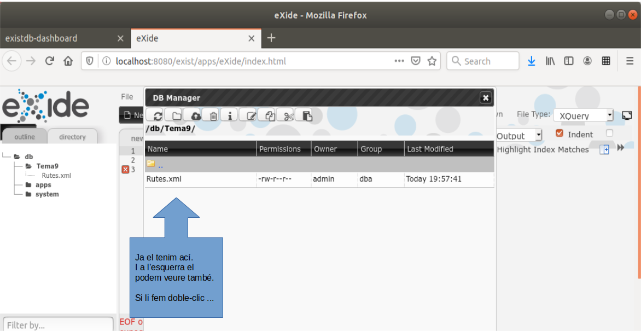
Task: Open the page actions three-dot menu
Action: click(x=399, y=61)
